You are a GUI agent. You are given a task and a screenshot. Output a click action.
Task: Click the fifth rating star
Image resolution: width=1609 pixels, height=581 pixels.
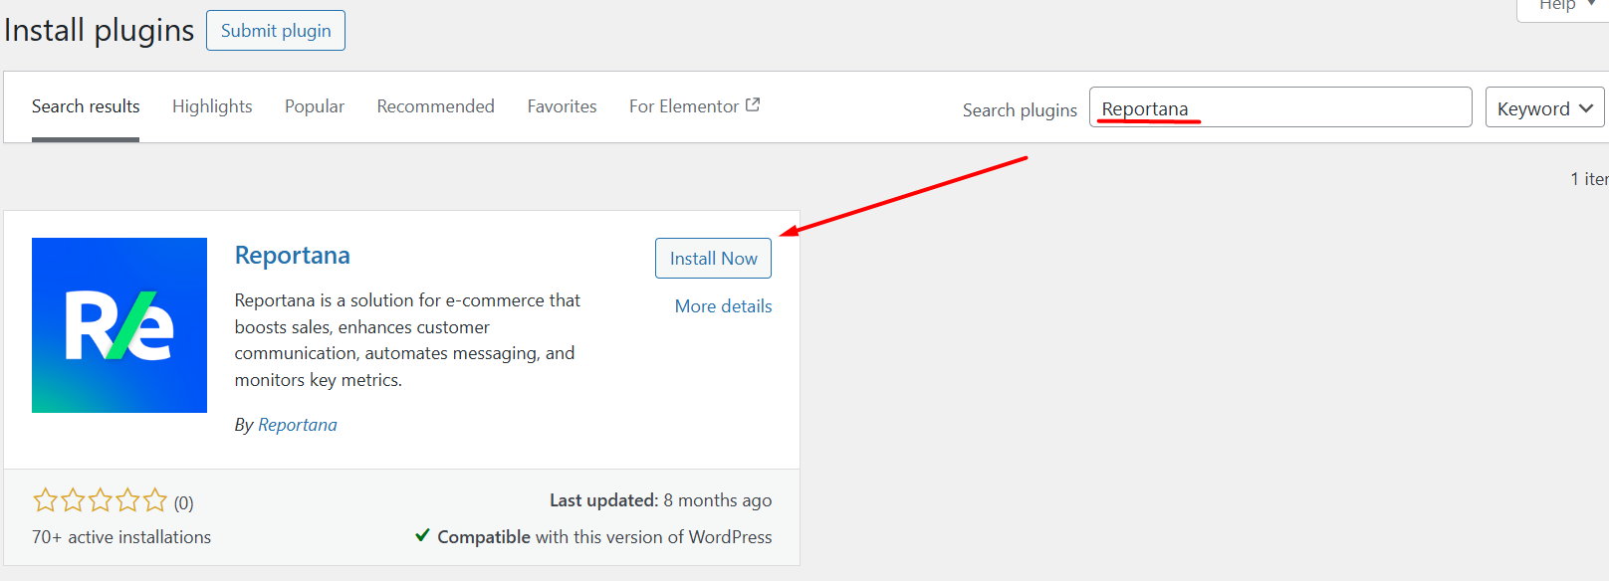[x=155, y=499]
